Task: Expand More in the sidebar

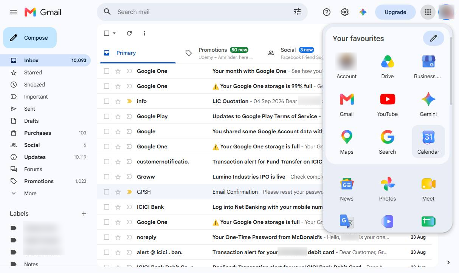Action: click(x=30, y=193)
